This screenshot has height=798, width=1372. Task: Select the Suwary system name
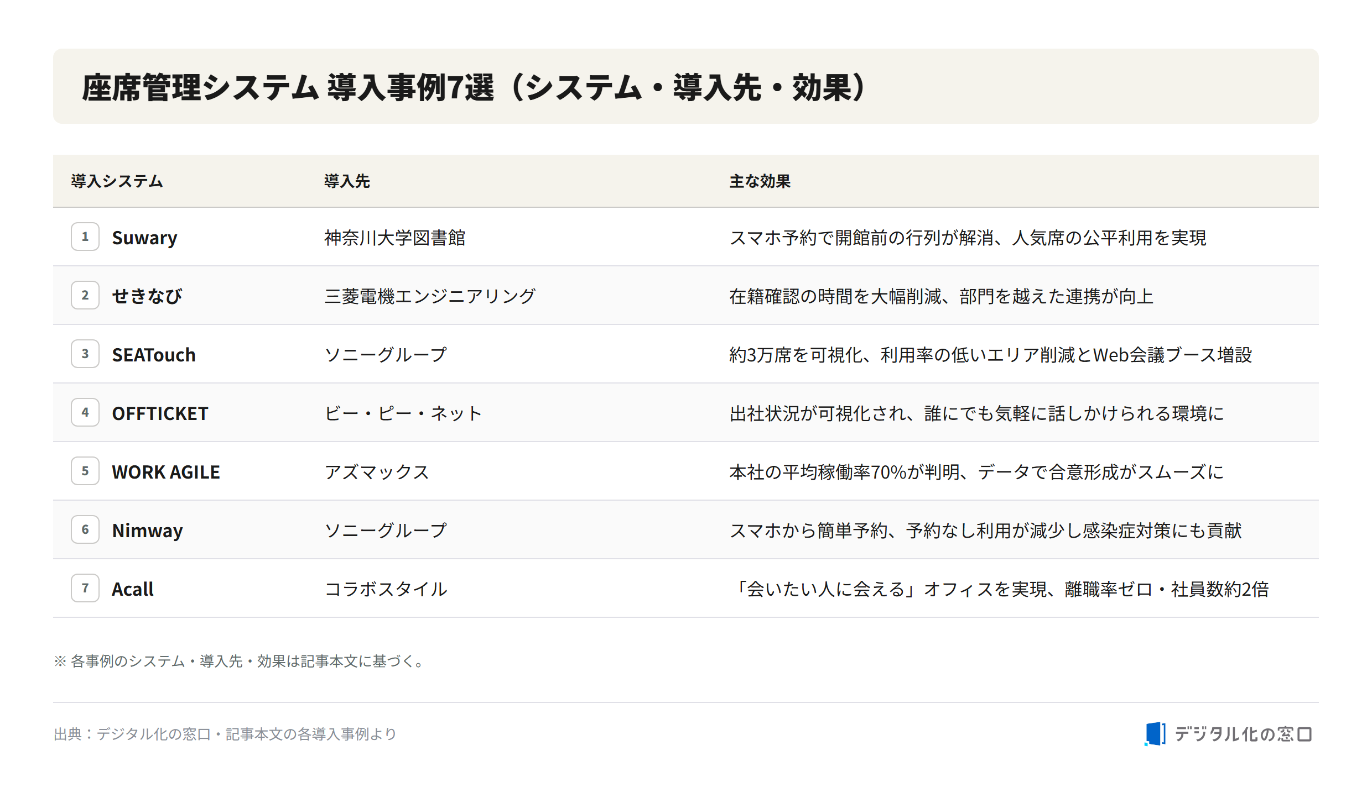click(x=144, y=238)
